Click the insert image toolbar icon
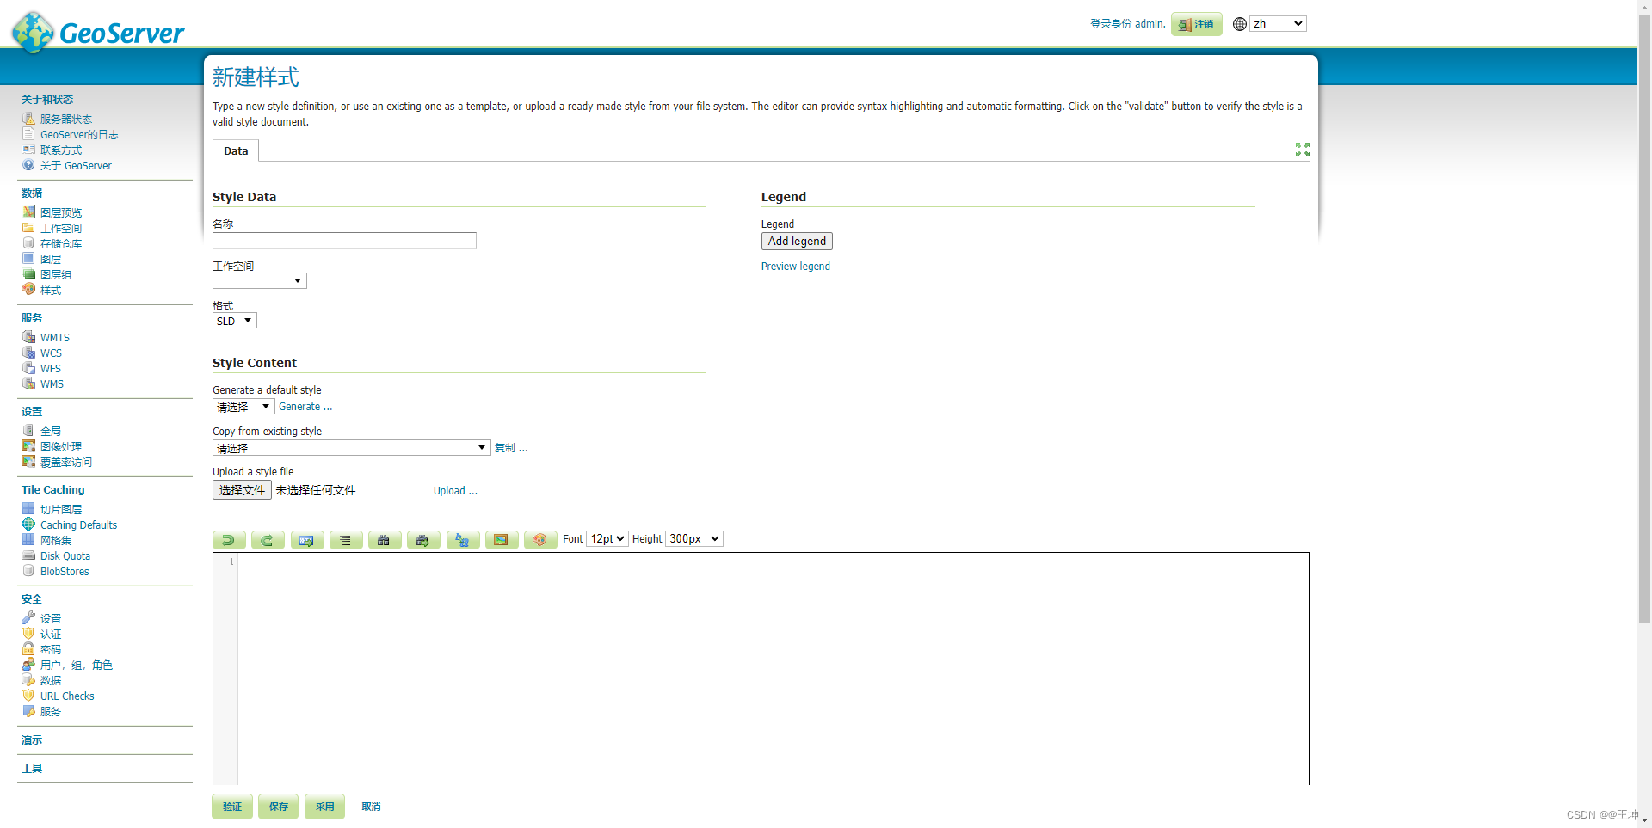Screen dimensions: 1652x828 pos(501,540)
